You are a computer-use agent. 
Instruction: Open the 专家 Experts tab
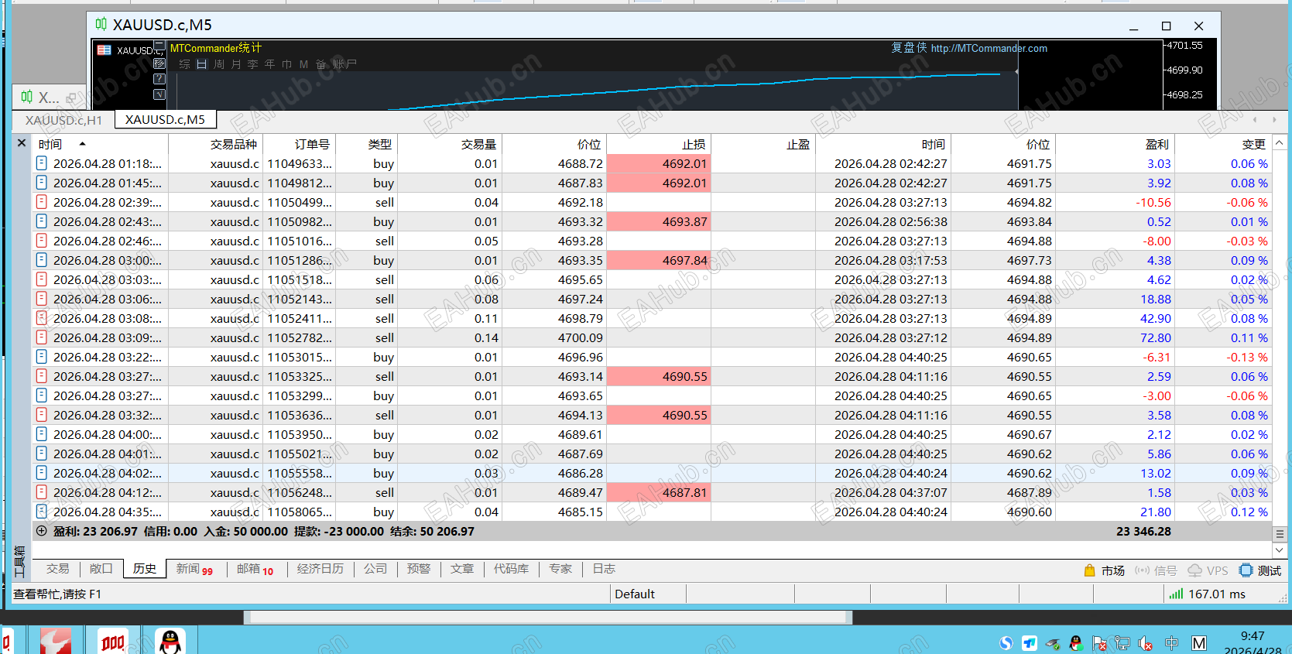(x=560, y=569)
